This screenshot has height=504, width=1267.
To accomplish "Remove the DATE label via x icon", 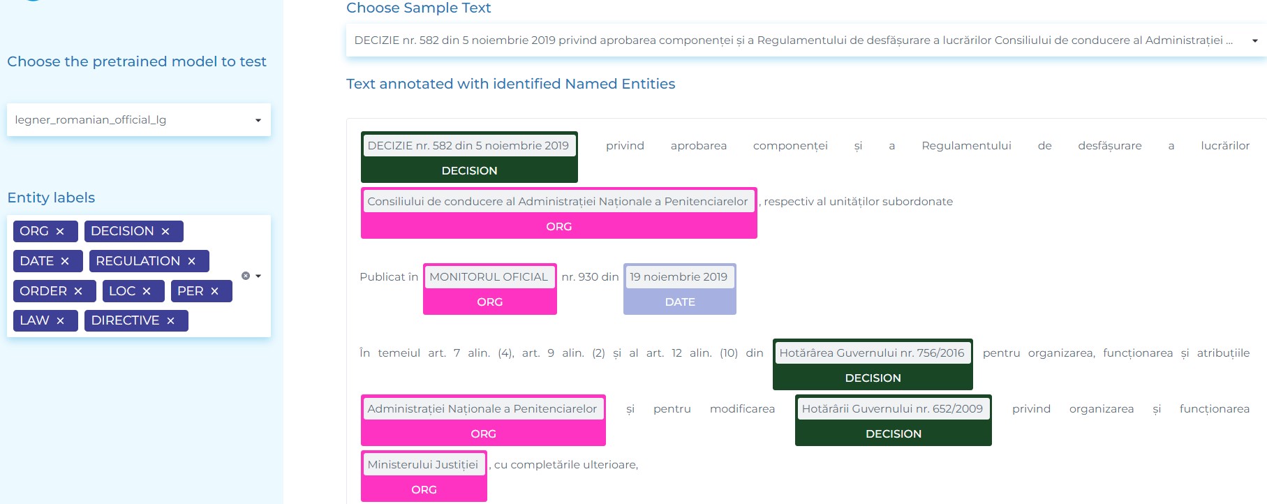I will 65,261.
